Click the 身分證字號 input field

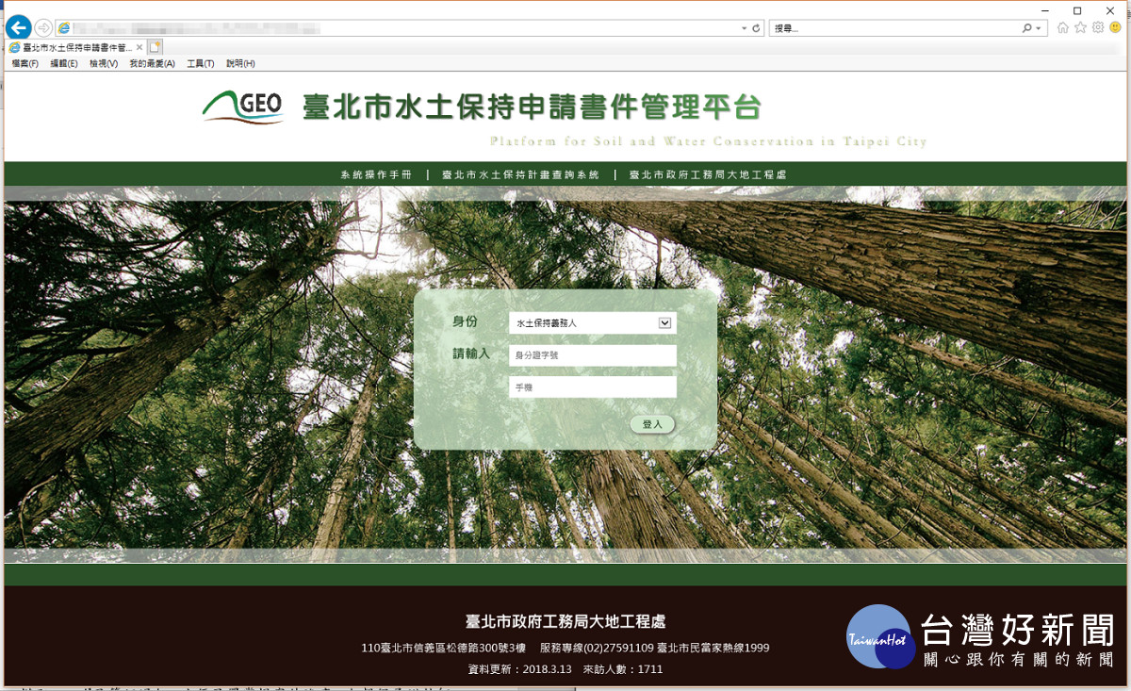point(592,355)
